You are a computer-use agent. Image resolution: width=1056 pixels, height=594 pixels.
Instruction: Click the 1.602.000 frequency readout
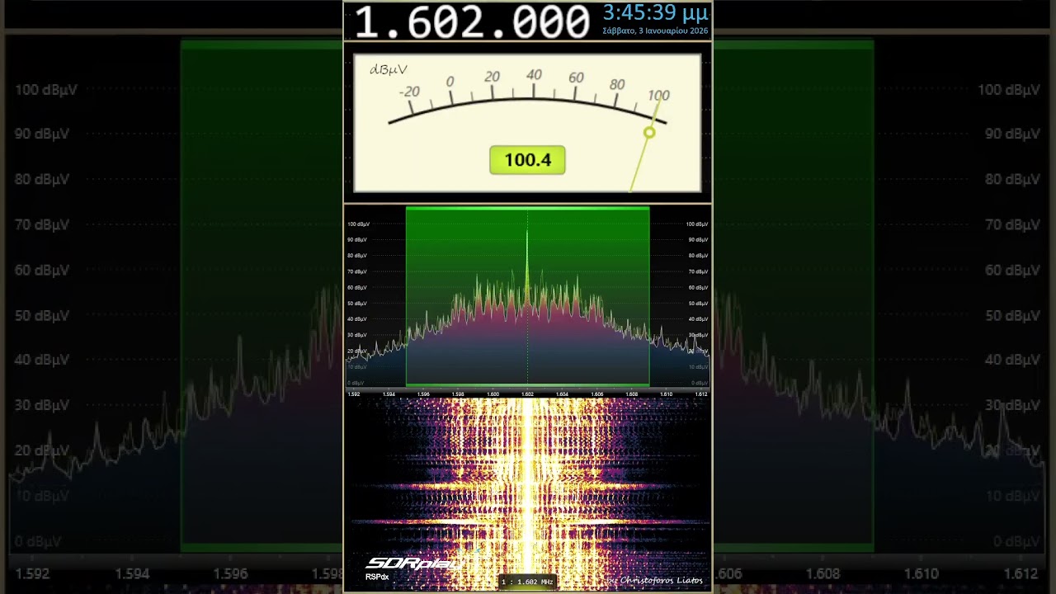(x=472, y=21)
